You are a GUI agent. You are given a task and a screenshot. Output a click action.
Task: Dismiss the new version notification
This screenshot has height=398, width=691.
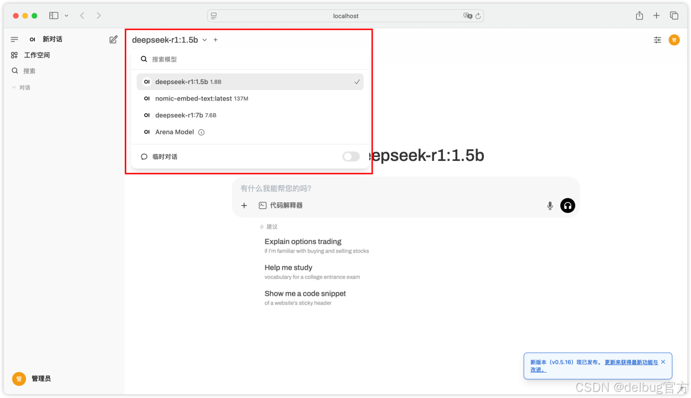663,362
